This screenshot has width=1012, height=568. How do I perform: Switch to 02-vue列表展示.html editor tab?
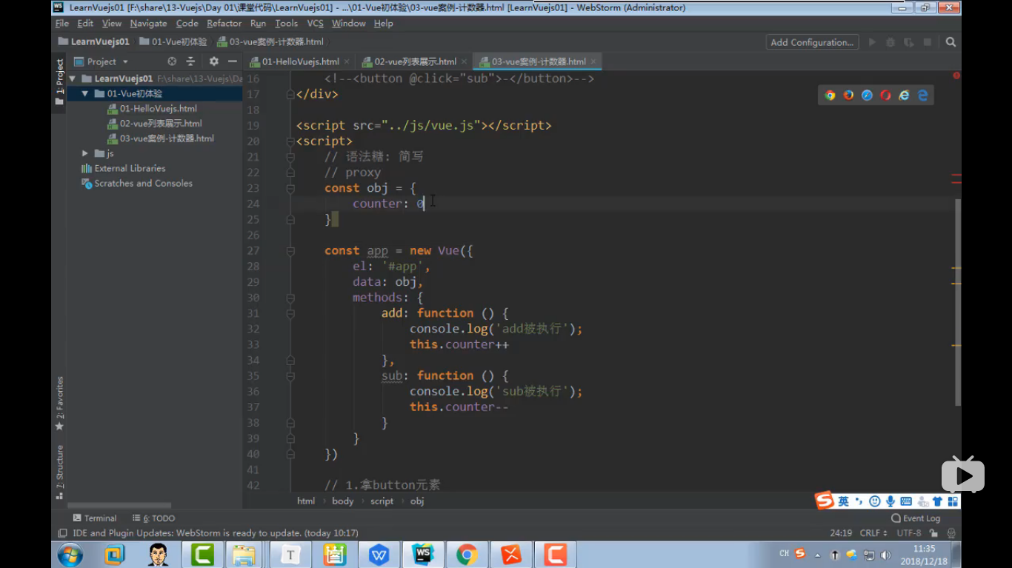[x=415, y=61]
